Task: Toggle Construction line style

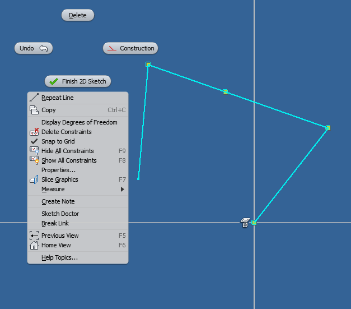Action: pos(130,48)
